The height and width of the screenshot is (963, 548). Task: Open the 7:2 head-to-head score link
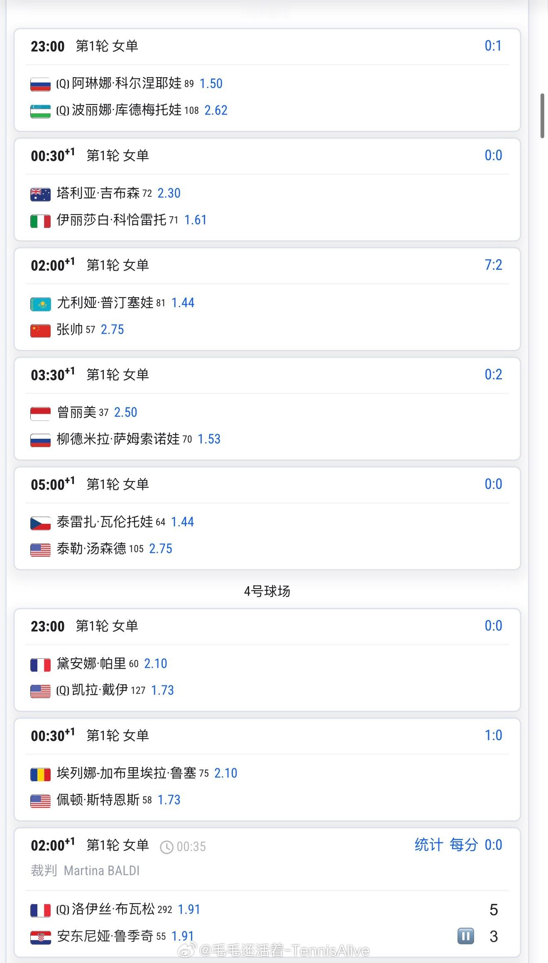tap(493, 265)
